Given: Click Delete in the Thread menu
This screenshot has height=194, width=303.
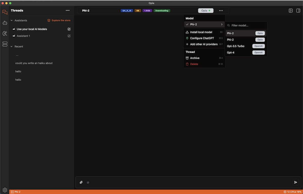Looking at the screenshot, I should (x=194, y=64).
